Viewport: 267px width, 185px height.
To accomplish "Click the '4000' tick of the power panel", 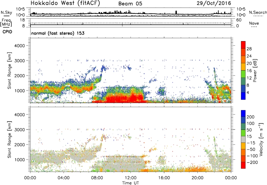I will 20,46.
